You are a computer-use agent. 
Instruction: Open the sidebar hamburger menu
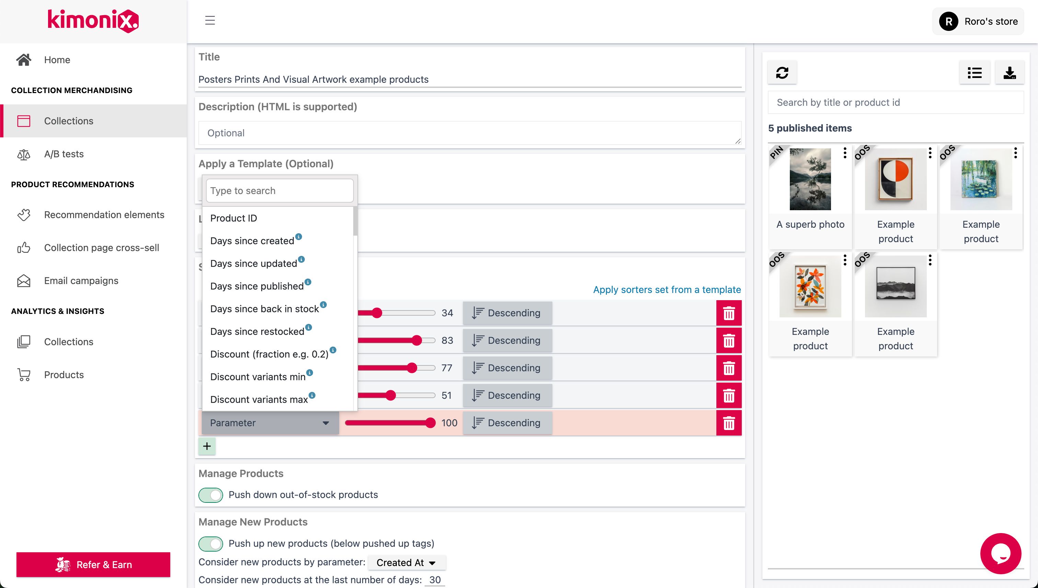pyautogui.click(x=209, y=21)
